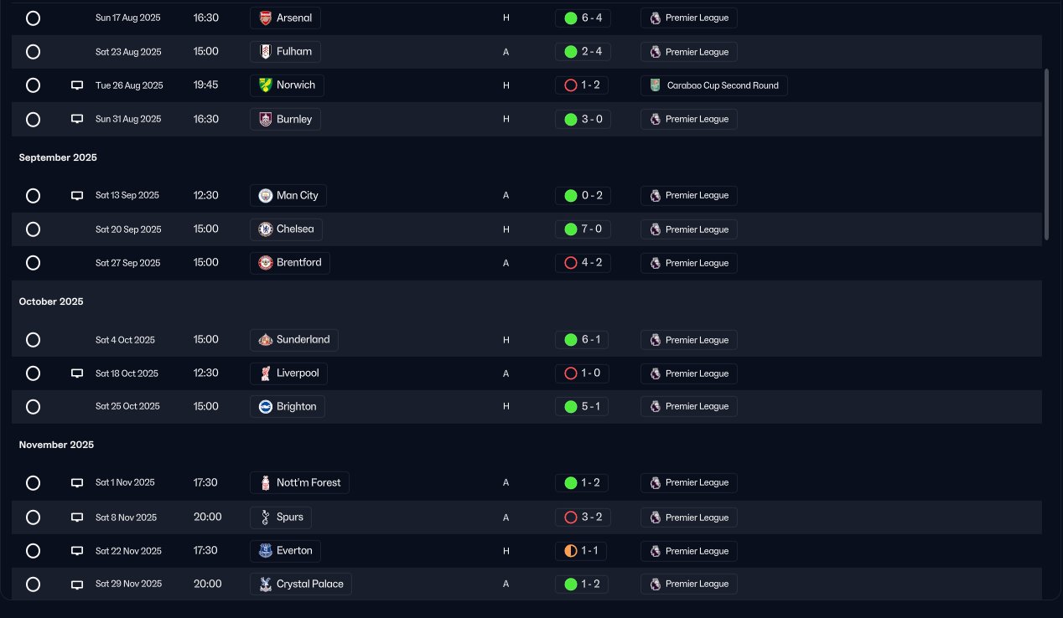Screen dimensions: 1063x618
Task: Click the vertical scrollbar thumb
Action: pos(1046,155)
